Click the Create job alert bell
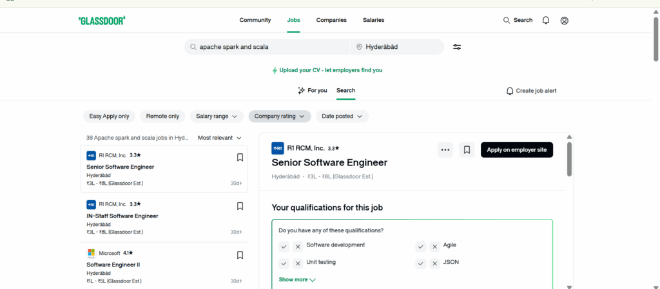The height and width of the screenshot is (289, 660). (x=510, y=91)
